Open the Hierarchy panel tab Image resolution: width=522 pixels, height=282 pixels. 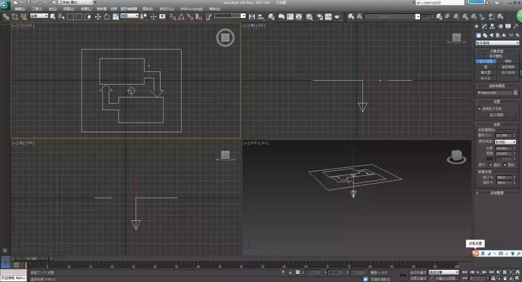point(492,26)
